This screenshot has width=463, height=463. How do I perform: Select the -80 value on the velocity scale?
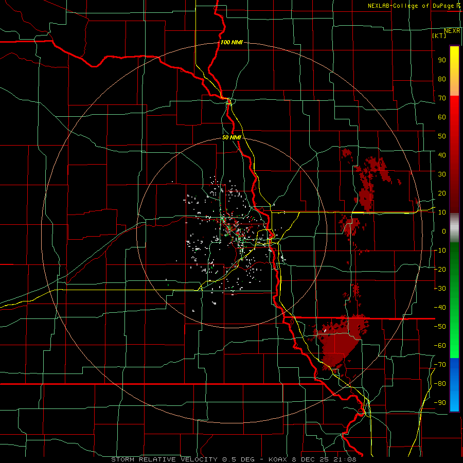(440, 384)
